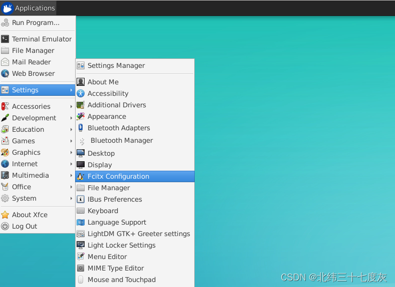Click the Settings label in main menu
Screen dimensions: 395x287
[x=25, y=90]
